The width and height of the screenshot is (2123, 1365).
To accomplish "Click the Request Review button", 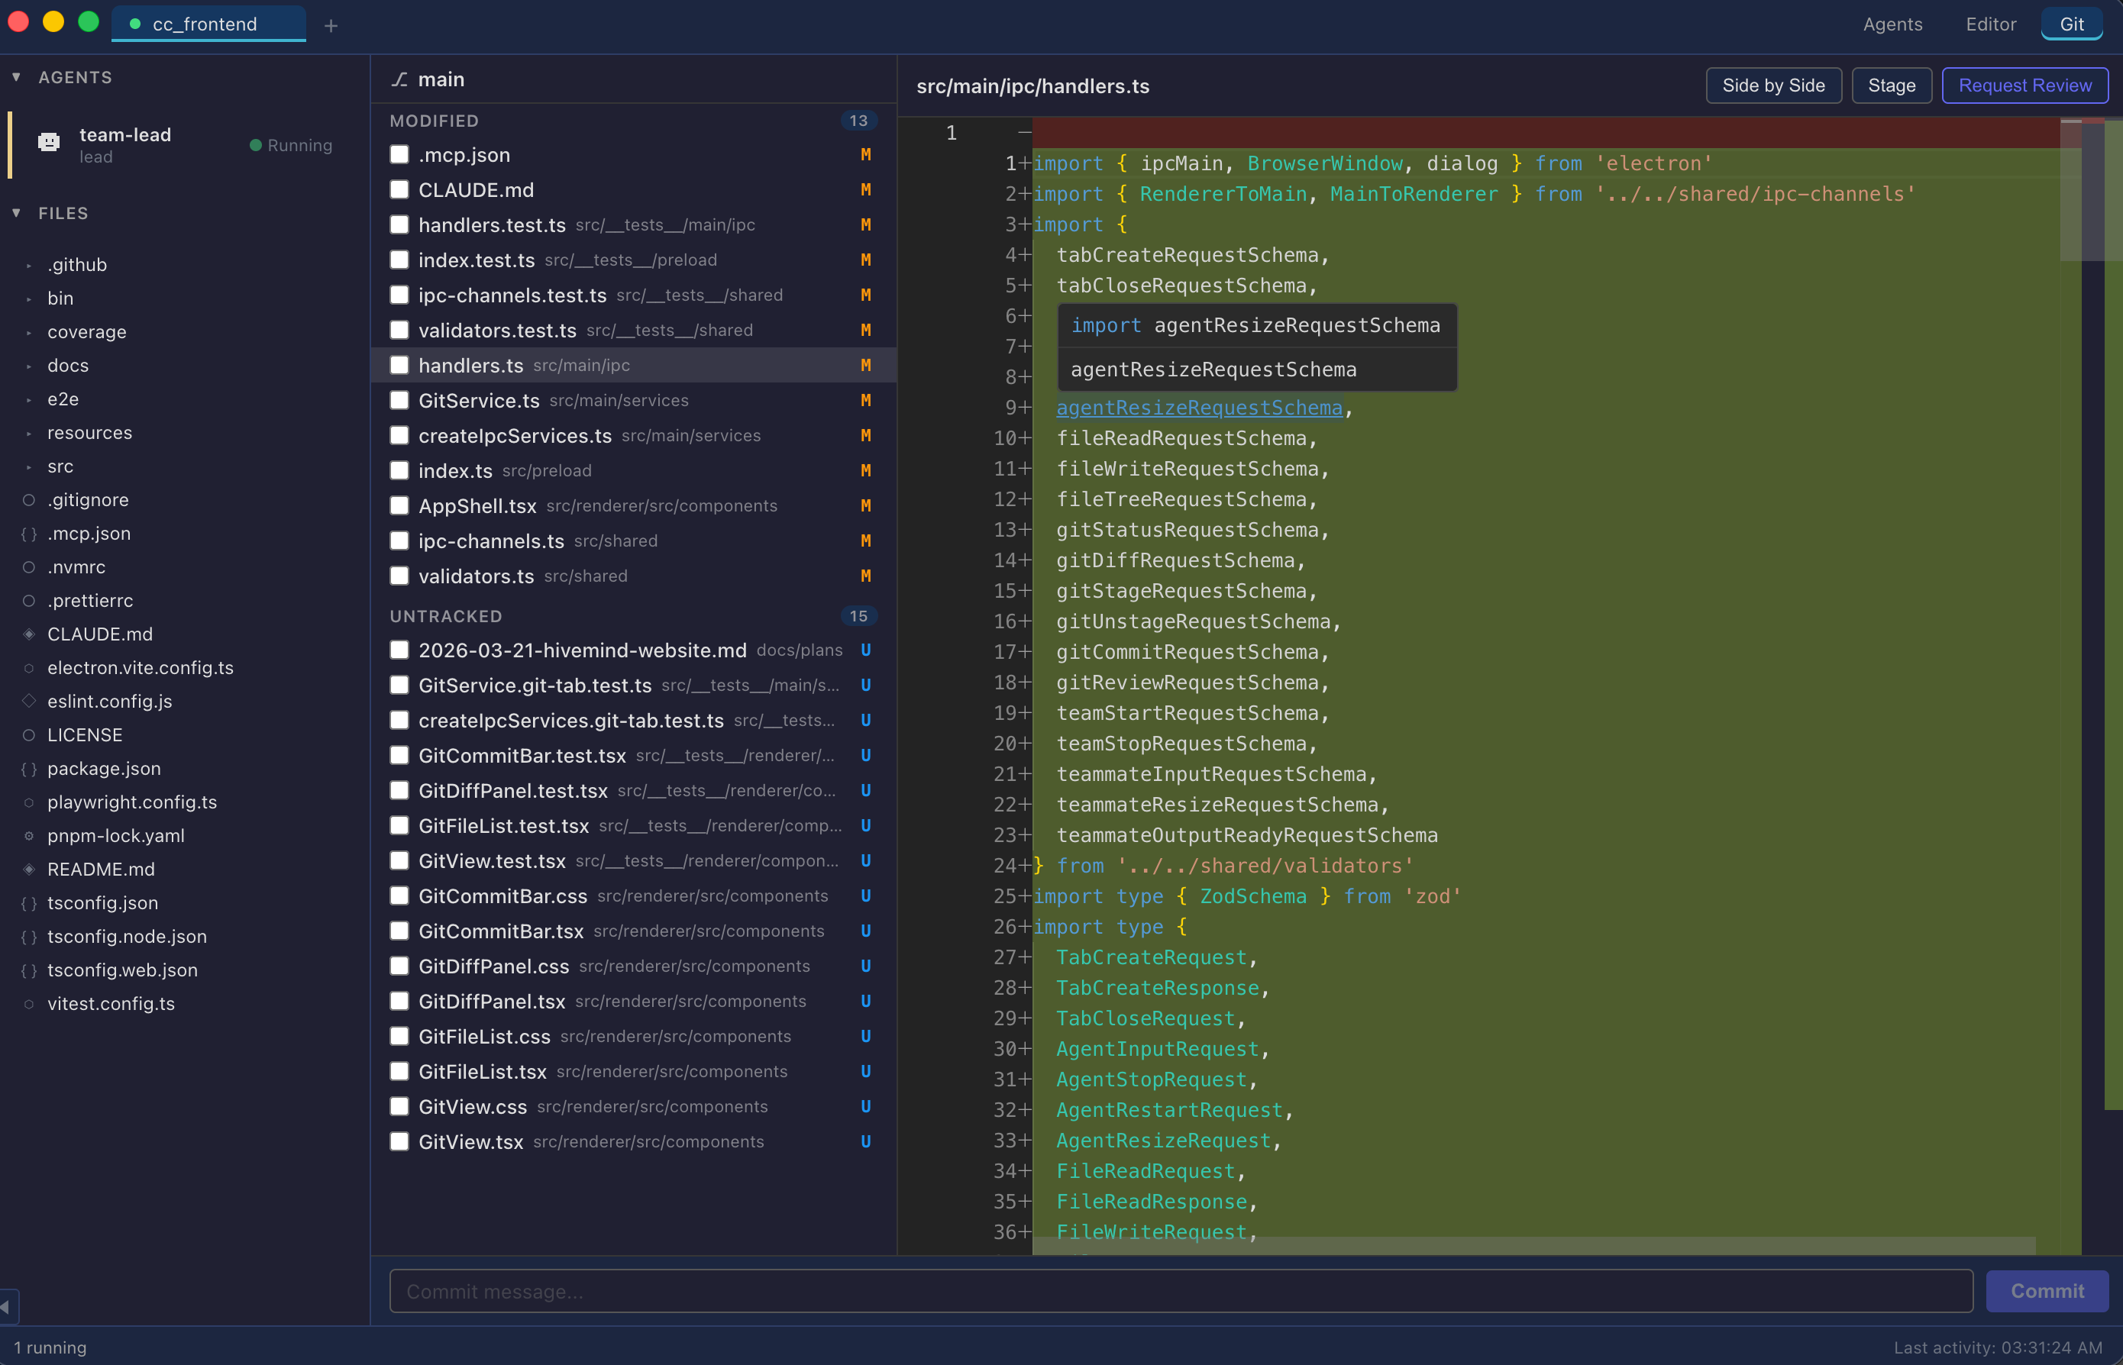I will pyautogui.click(x=2024, y=85).
